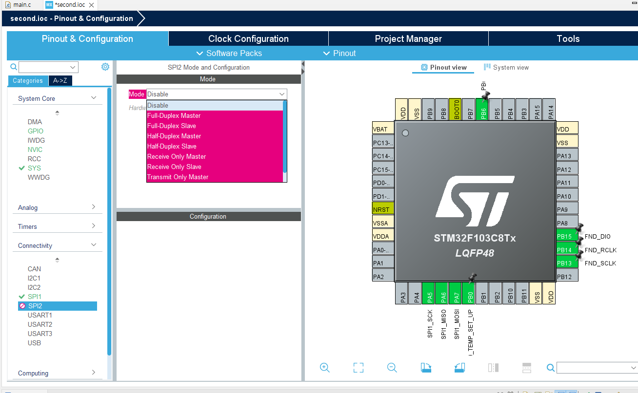Click the mode list scrollbar
Screen dimensions: 638x393
[x=285, y=136]
